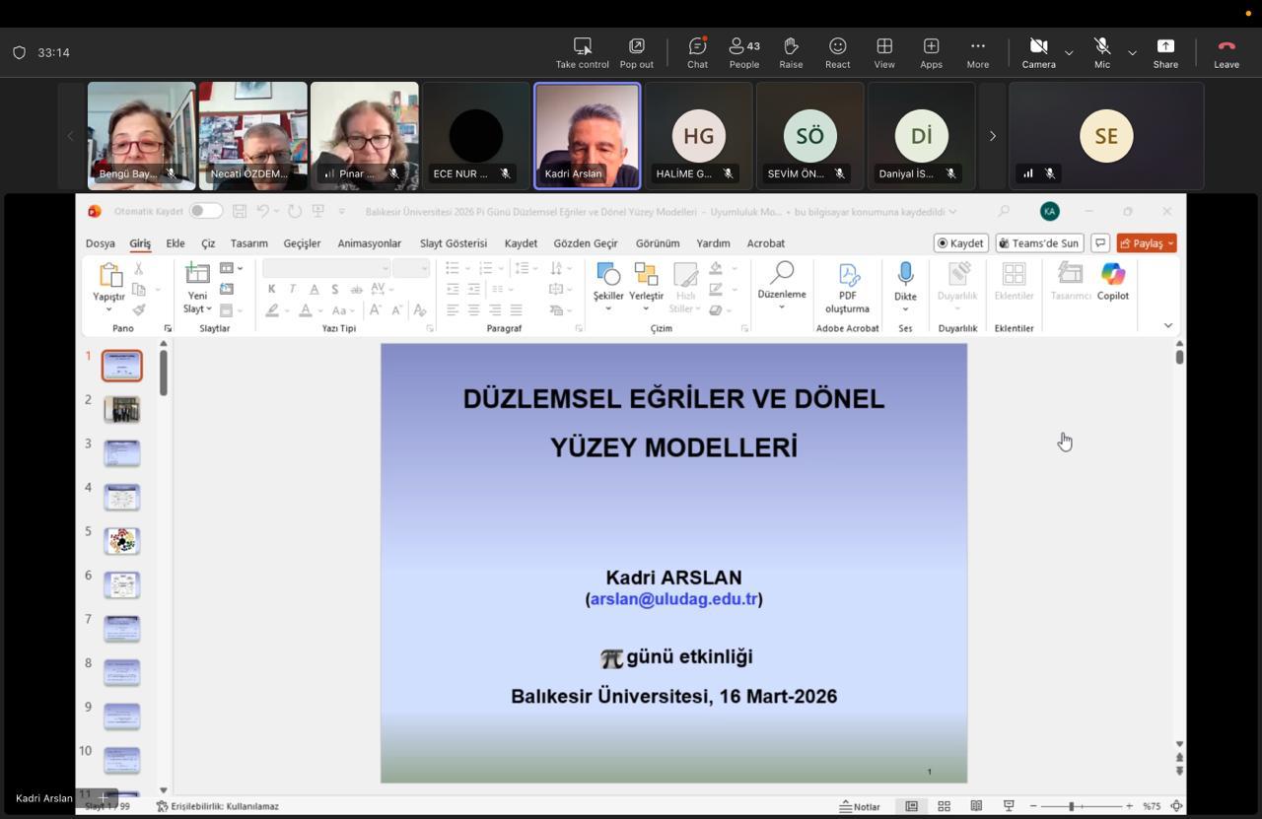Switch to the Ekle ribbon tab

175,243
